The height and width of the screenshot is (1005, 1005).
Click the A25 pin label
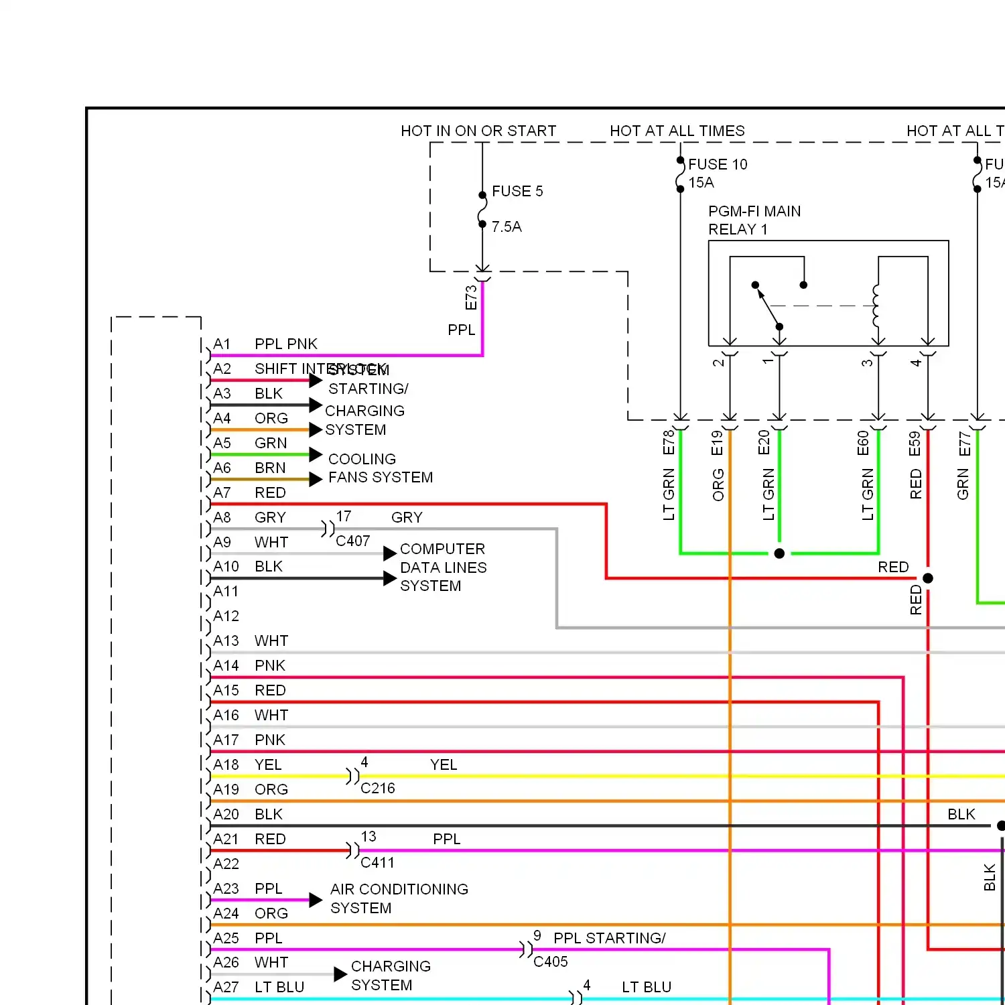[226, 938]
